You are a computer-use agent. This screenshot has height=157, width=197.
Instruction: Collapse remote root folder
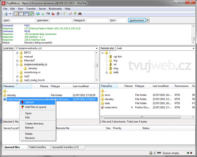pos(102,53)
